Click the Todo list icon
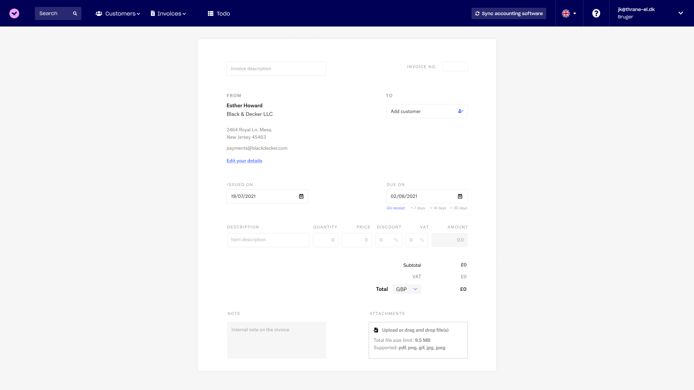Screen dimensions: 694x390 tap(211, 13)
